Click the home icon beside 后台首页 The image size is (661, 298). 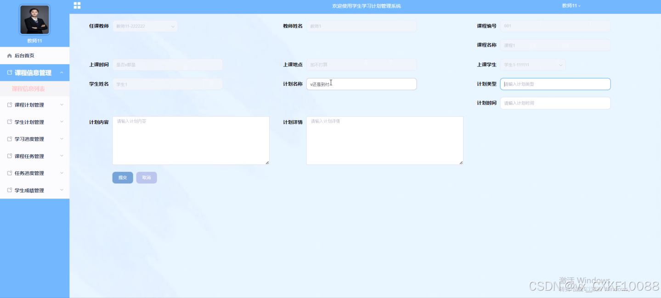(9, 55)
